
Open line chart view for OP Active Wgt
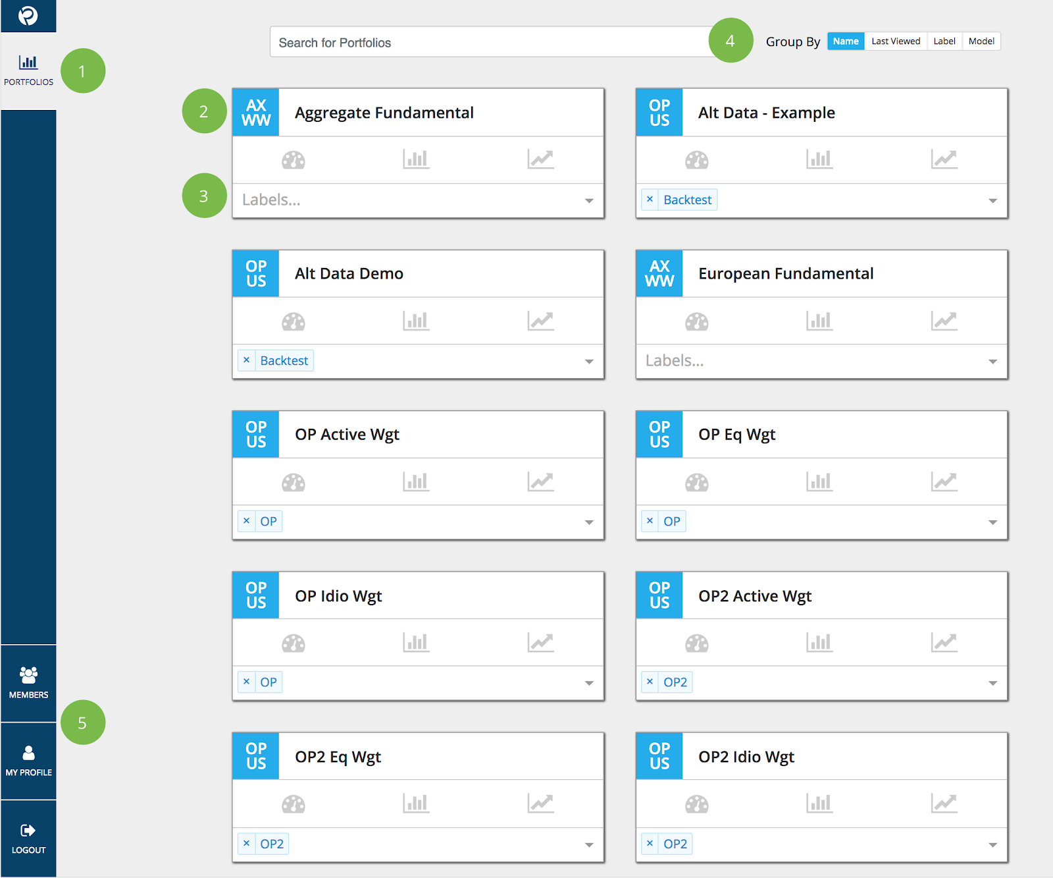tap(540, 482)
